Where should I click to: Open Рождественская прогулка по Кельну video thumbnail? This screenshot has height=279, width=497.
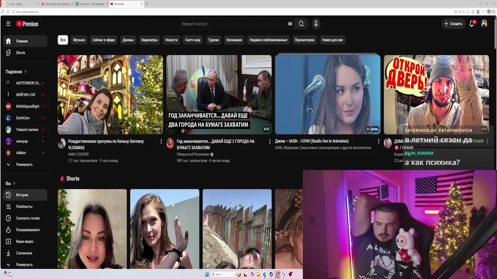(110, 95)
